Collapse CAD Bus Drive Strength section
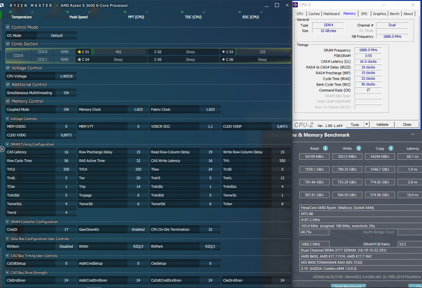Image resolution: width=422 pixels, height=288 pixels. click(x=8, y=273)
